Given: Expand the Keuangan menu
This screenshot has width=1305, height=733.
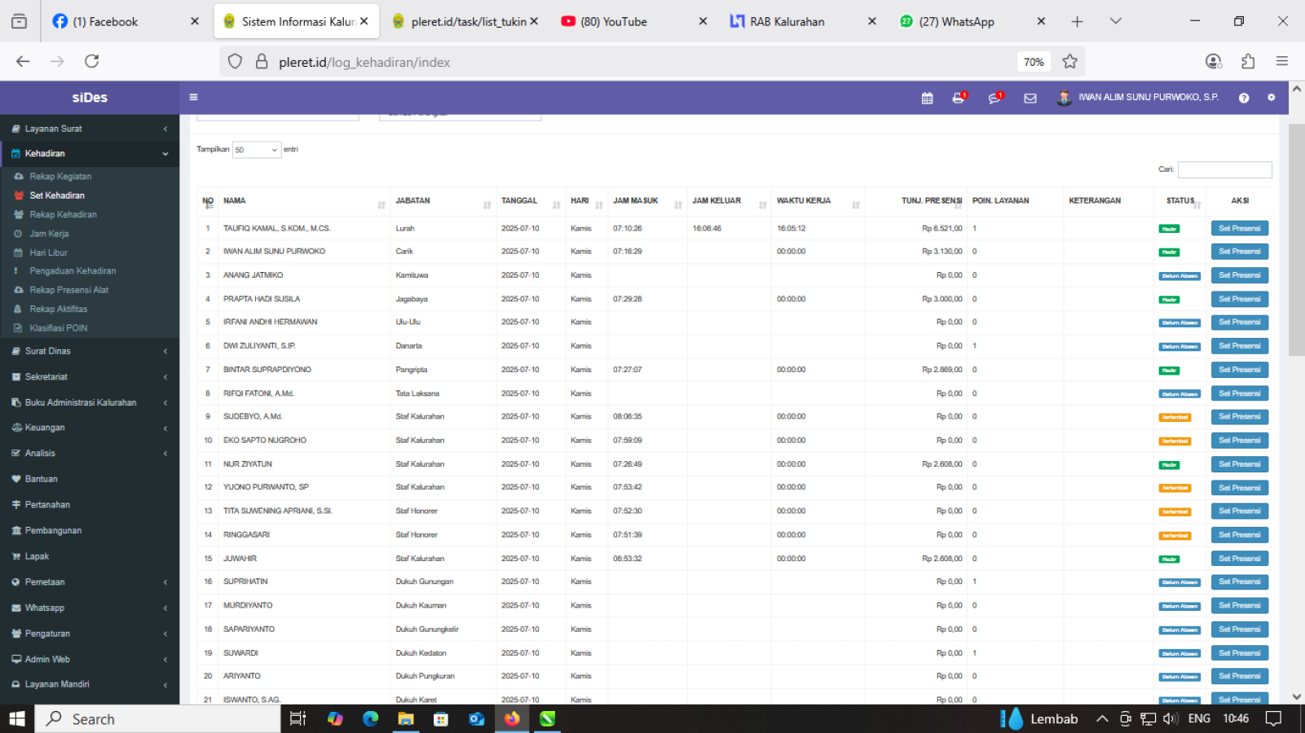Looking at the screenshot, I should click(90, 428).
